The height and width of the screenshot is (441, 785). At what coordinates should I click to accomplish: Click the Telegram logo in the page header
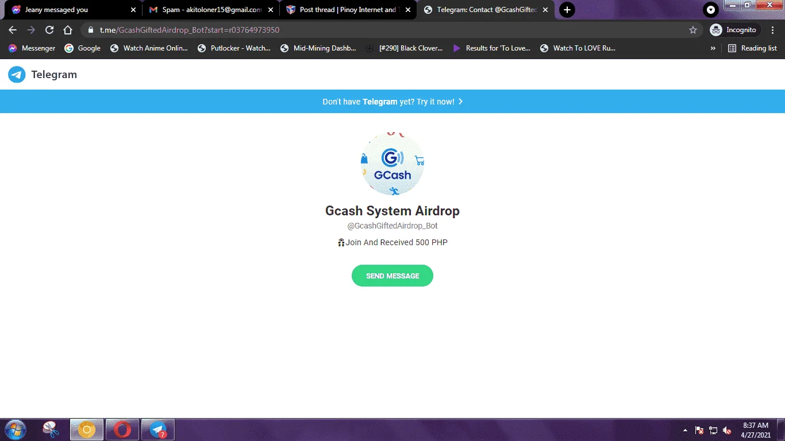click(43, 75)
